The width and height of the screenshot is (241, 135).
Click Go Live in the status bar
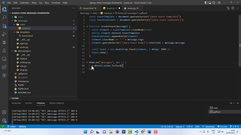(x=222, y=127)
